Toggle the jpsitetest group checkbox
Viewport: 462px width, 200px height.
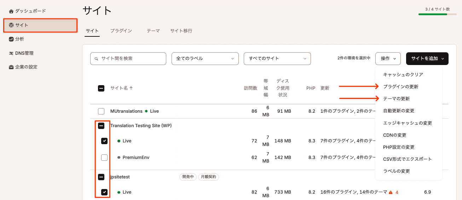101,177
